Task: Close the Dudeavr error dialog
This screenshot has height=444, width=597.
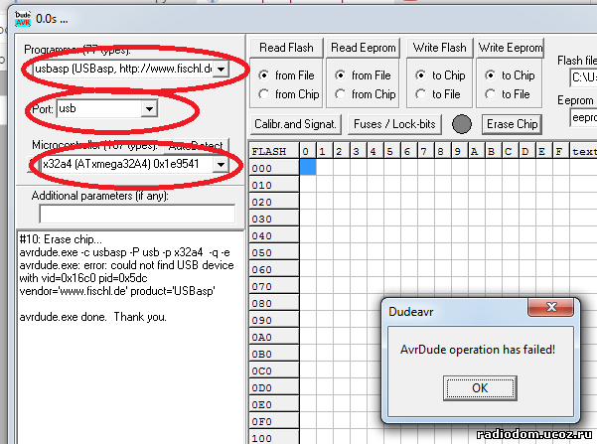Action: pos(551,307)
